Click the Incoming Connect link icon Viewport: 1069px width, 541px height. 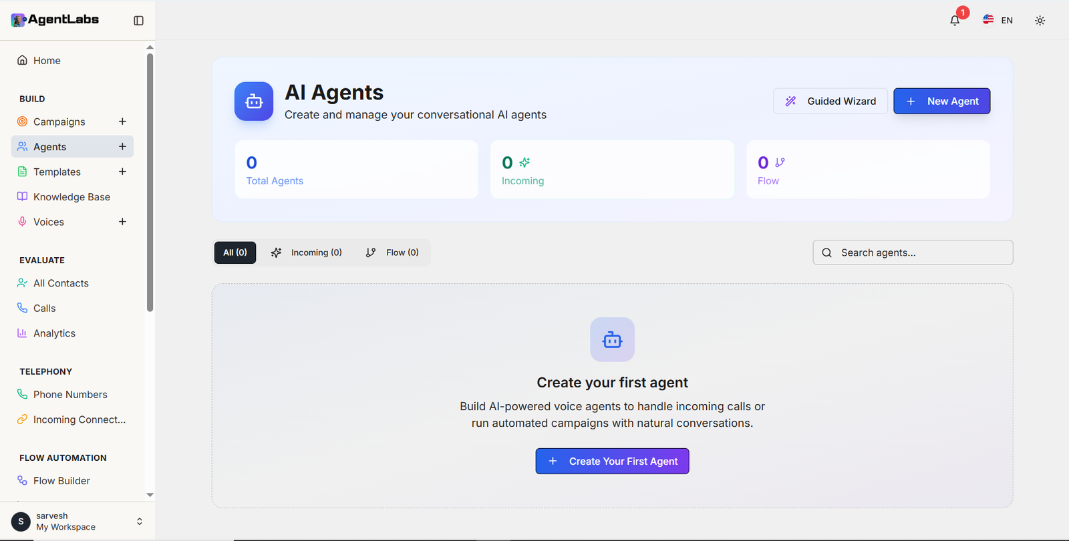(x=22, y=419)
